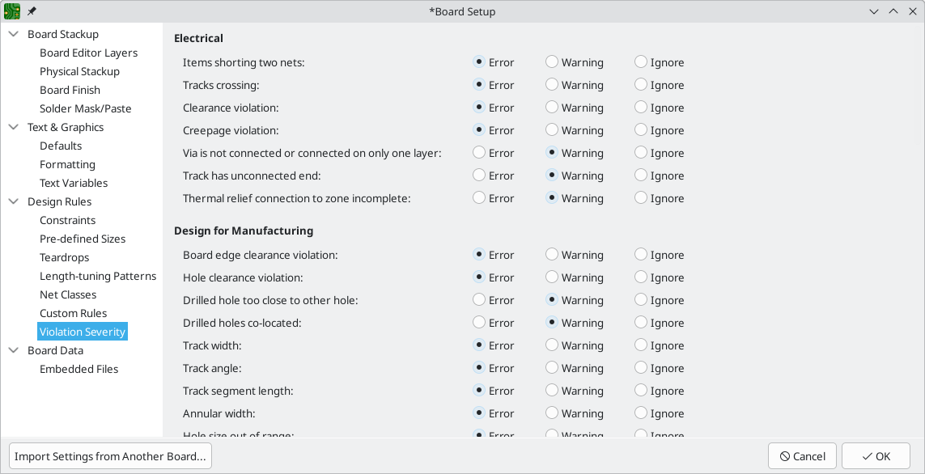Image resolution: width=925 pixels, height=474 pixels.
Task: Click the KiCad application icon in title bar
Action: point(12,11)
